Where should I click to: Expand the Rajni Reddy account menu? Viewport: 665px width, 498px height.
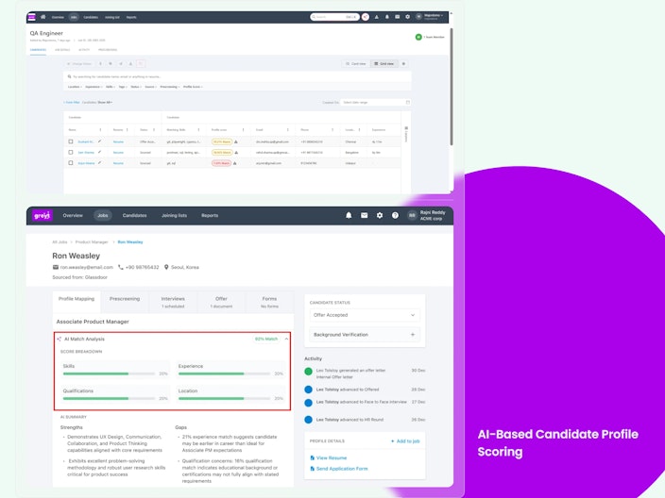[427, 216]
